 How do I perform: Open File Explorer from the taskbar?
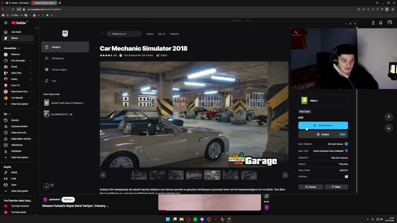tap(181, 219)
